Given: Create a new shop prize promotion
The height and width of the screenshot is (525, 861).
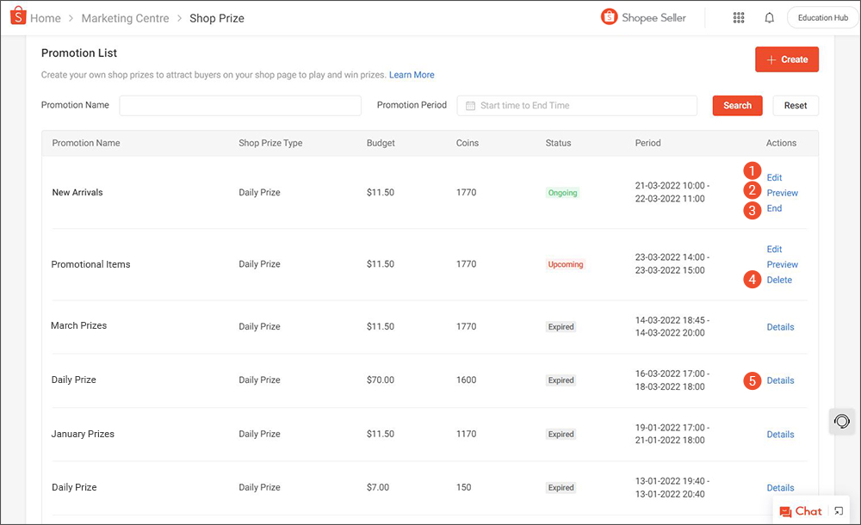Looking at the screenshot, I should 786,59.
